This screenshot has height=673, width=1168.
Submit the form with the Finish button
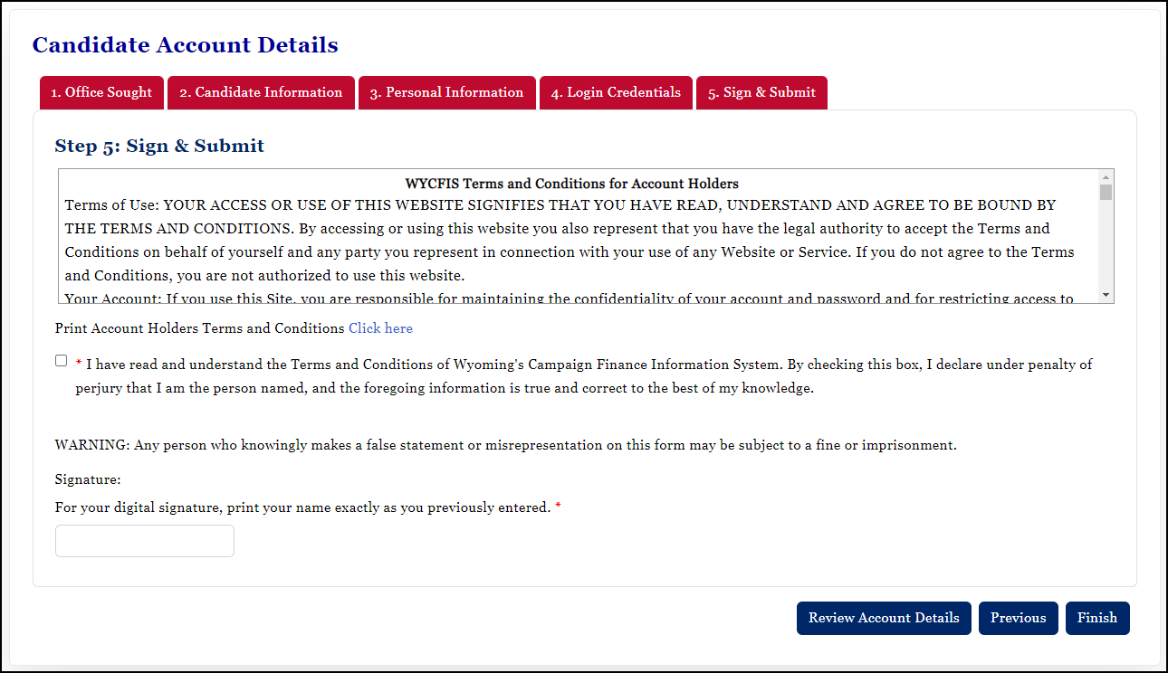(x=1097, y=618)
